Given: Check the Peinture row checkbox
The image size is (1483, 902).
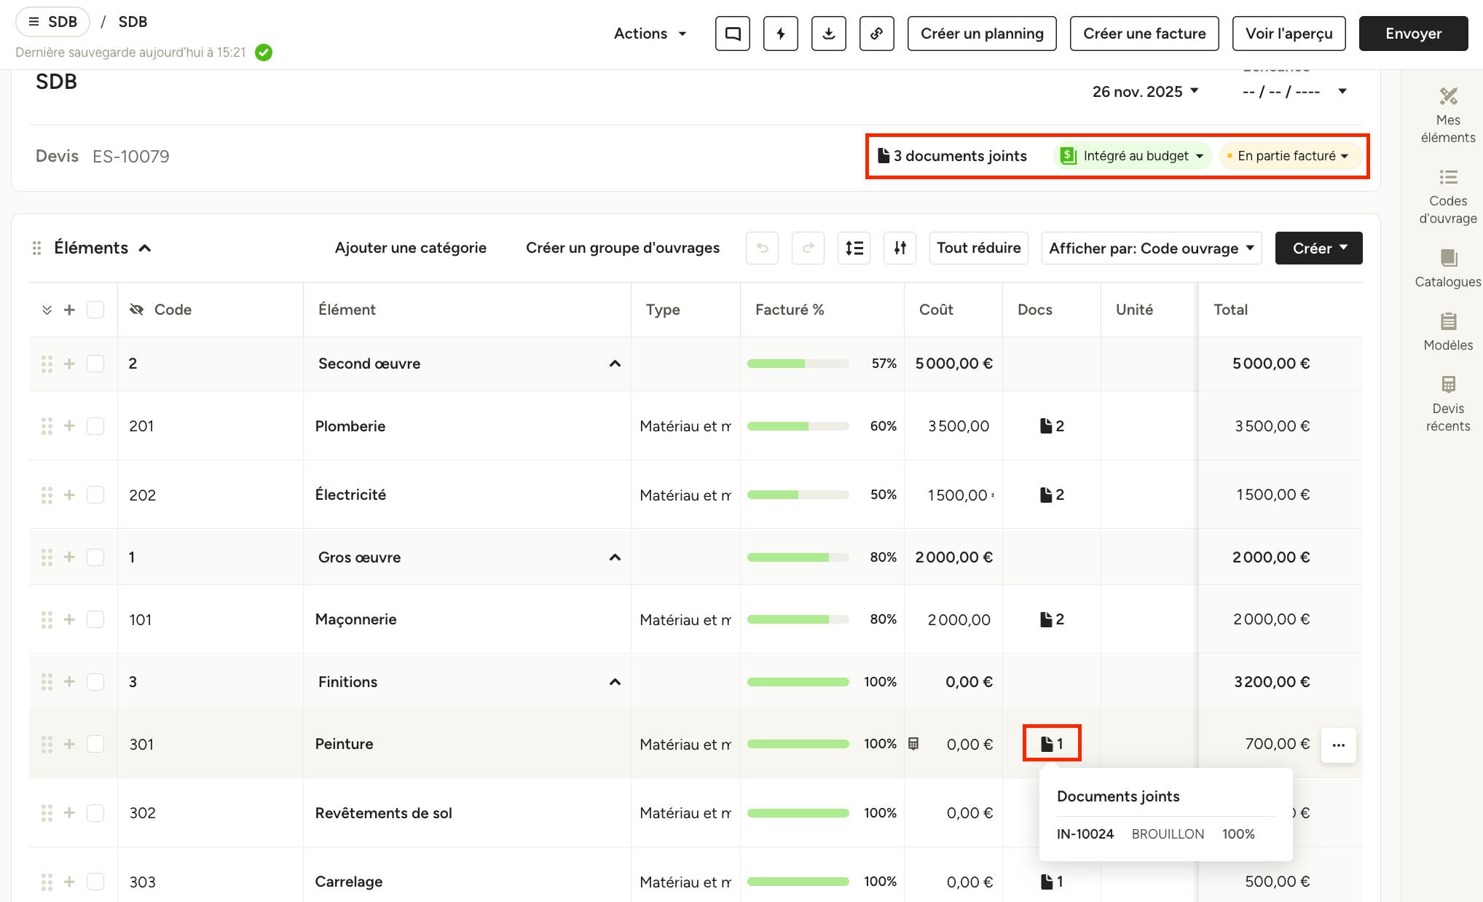Looking at the screenshot, I should [x=95, y=744].
